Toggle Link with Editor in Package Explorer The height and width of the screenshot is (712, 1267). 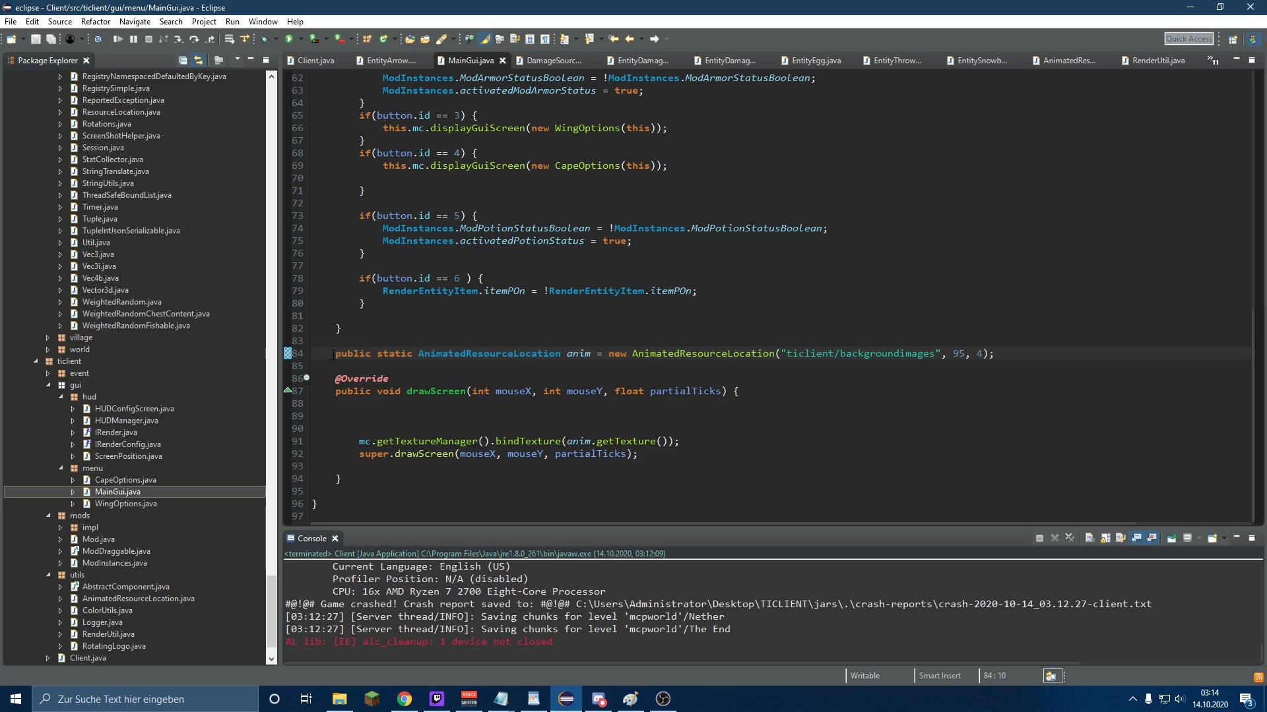(x=199, y=60)
